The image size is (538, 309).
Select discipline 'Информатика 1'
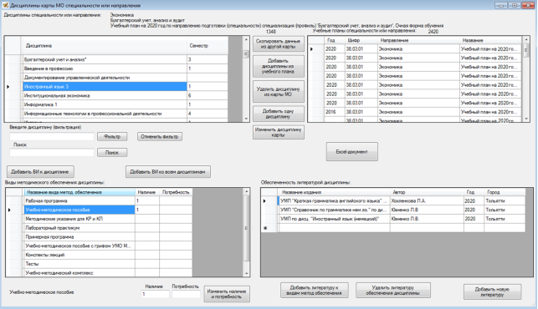116,104
